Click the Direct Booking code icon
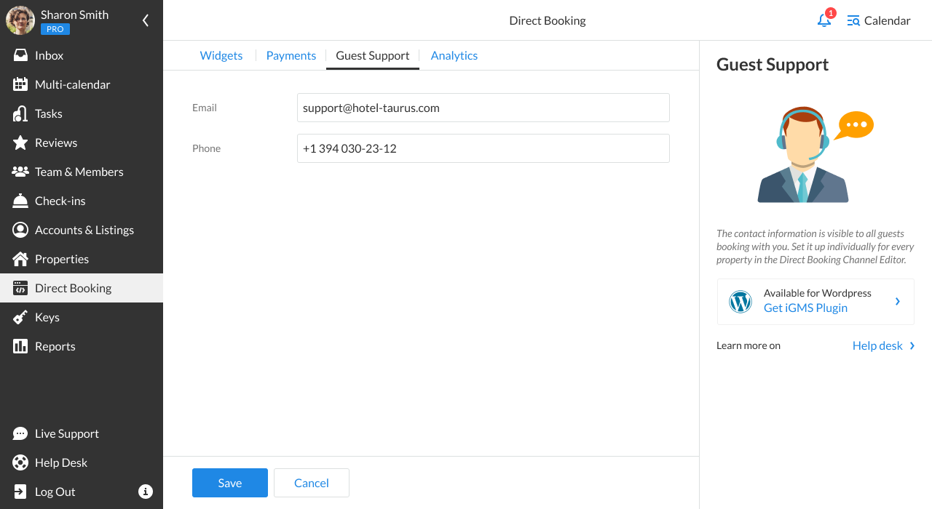The image size is (932, 509). [20, 288]
